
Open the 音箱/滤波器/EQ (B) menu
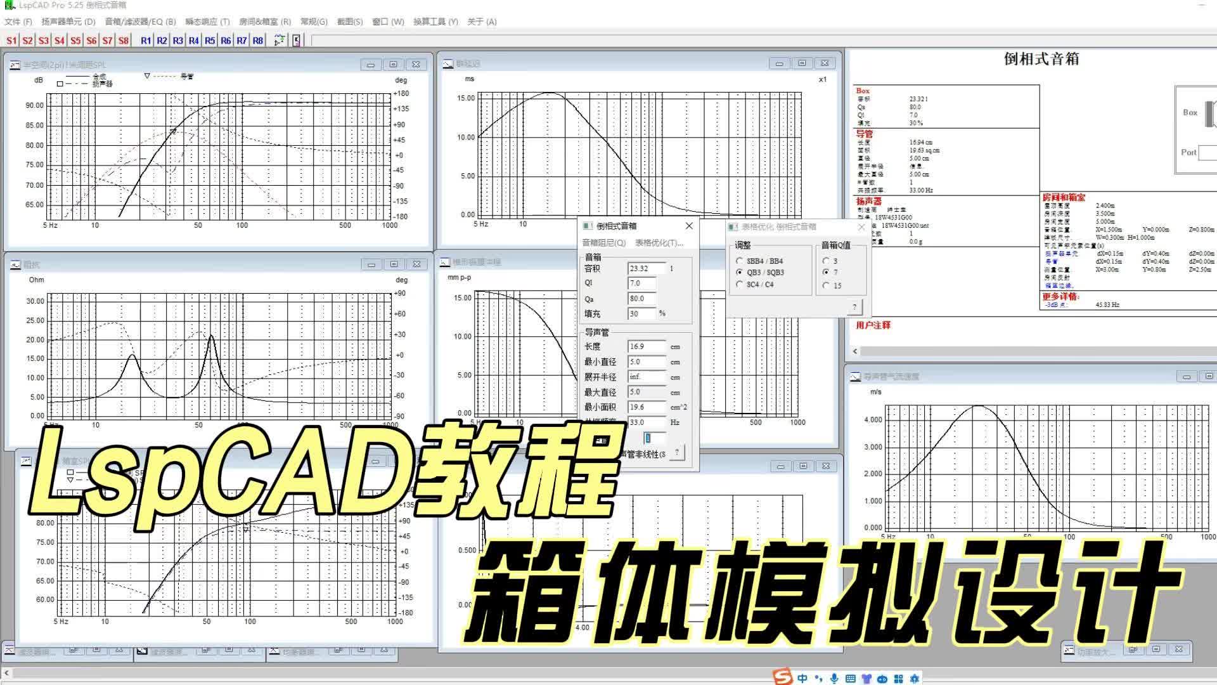[140, 22]
